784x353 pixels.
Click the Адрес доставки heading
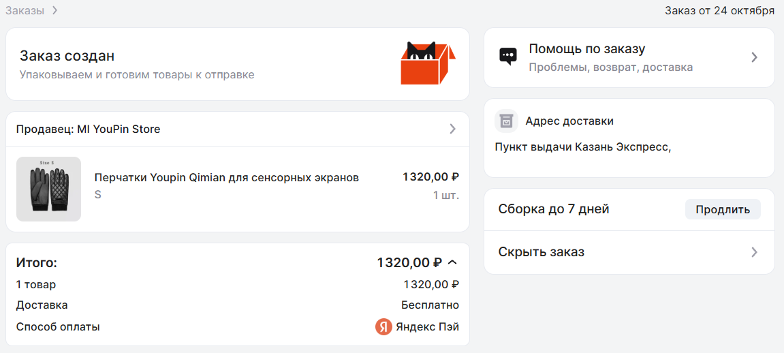pyautogui.click(x=569, y=121)
